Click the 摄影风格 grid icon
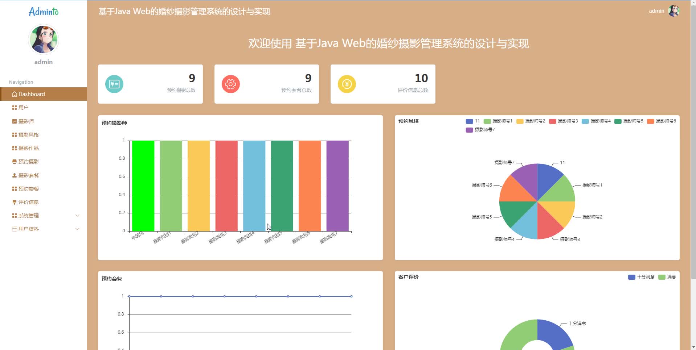The height and width of the screenshot is (350, 696). pos(15,135)
